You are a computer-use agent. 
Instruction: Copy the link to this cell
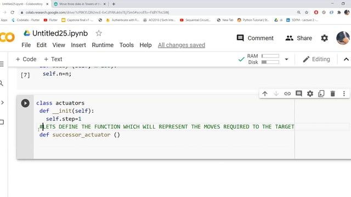[x=287, y=94]
